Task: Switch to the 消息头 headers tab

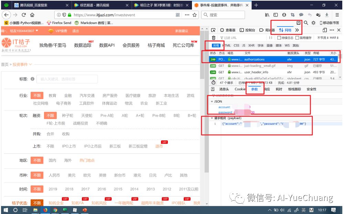Action: click(x=224, y=89)
